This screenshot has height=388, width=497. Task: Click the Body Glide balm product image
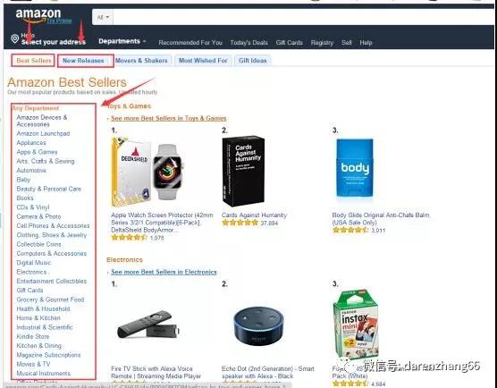coord(355,168)
